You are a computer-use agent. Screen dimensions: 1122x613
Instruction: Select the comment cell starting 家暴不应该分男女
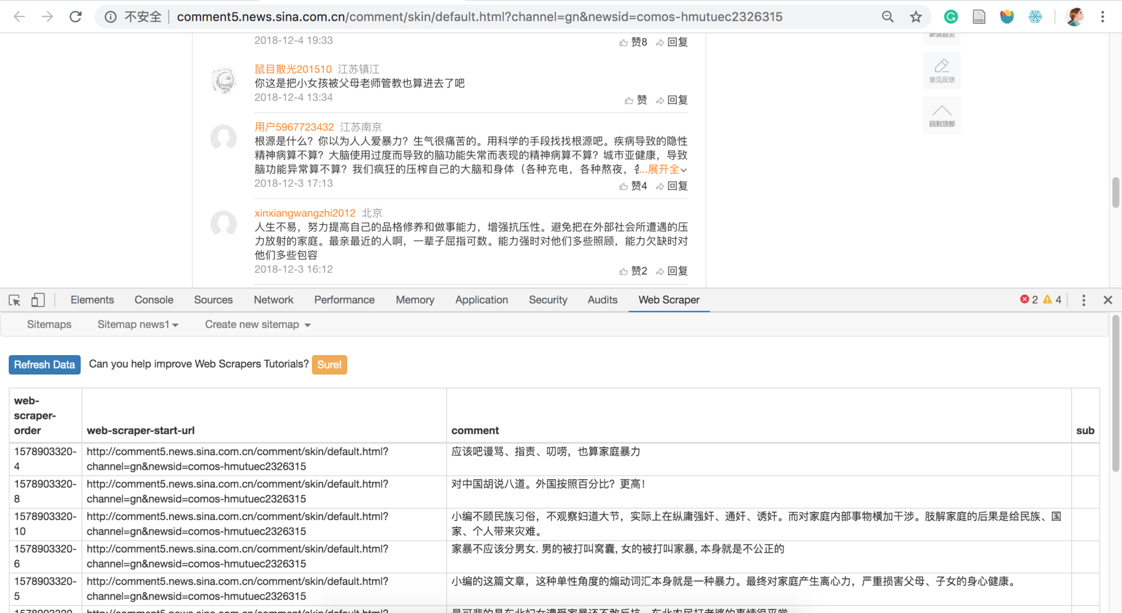pos(759,556)
